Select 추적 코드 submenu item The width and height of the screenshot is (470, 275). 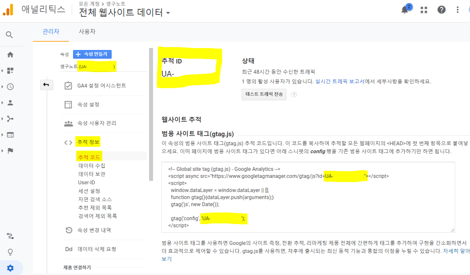pos(89,157)
